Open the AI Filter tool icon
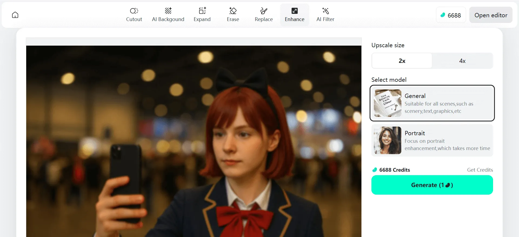519x237 pixels. tap(325, 11)
